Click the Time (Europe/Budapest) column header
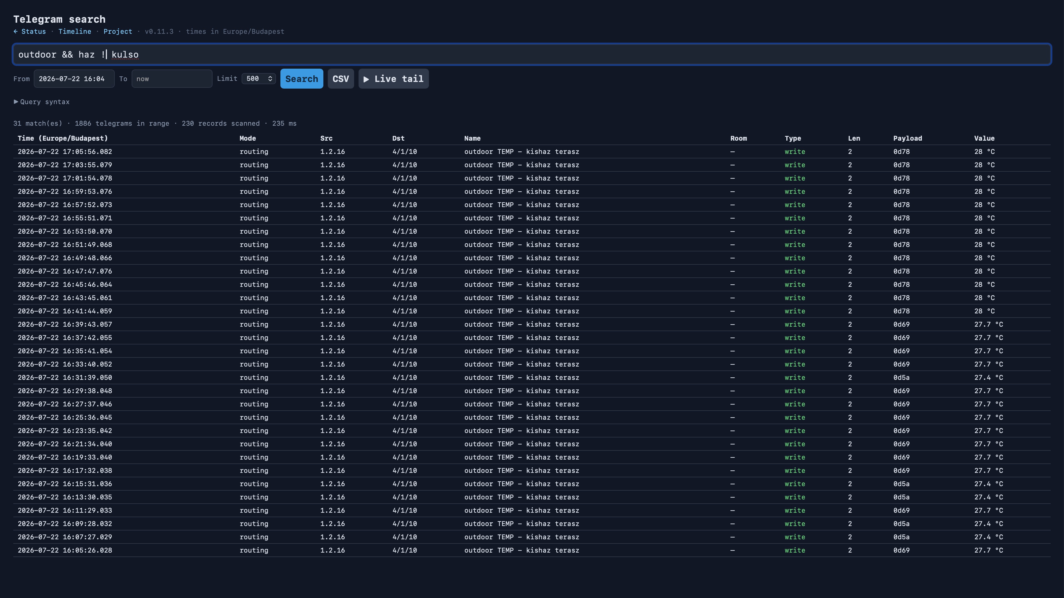 pos(63,138)
